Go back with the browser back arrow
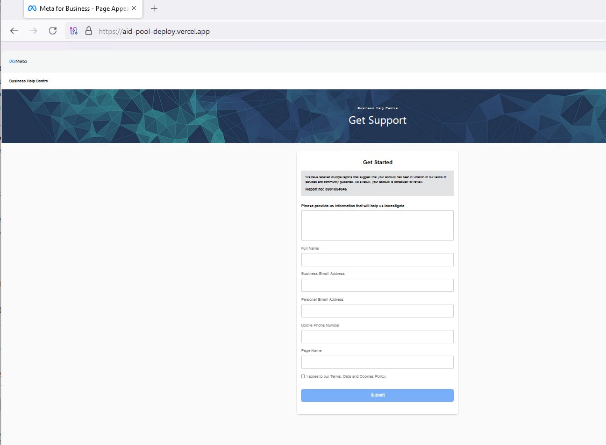The image size is (606, 445). [14, 31]
